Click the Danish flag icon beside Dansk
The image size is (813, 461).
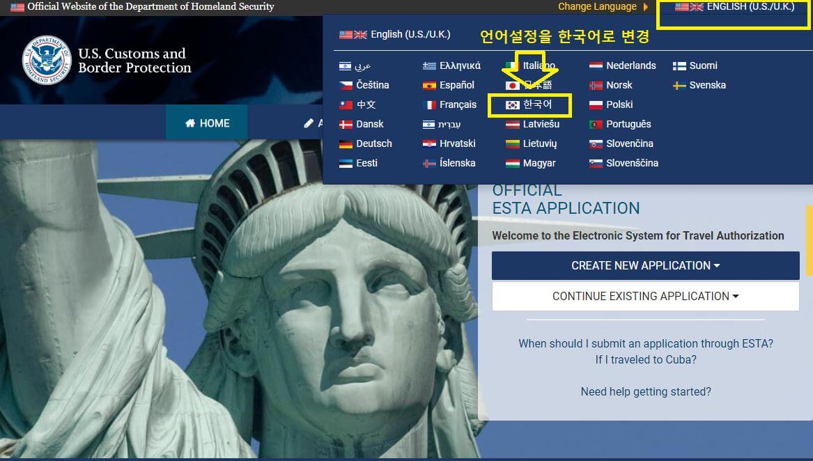click(346, 125)
